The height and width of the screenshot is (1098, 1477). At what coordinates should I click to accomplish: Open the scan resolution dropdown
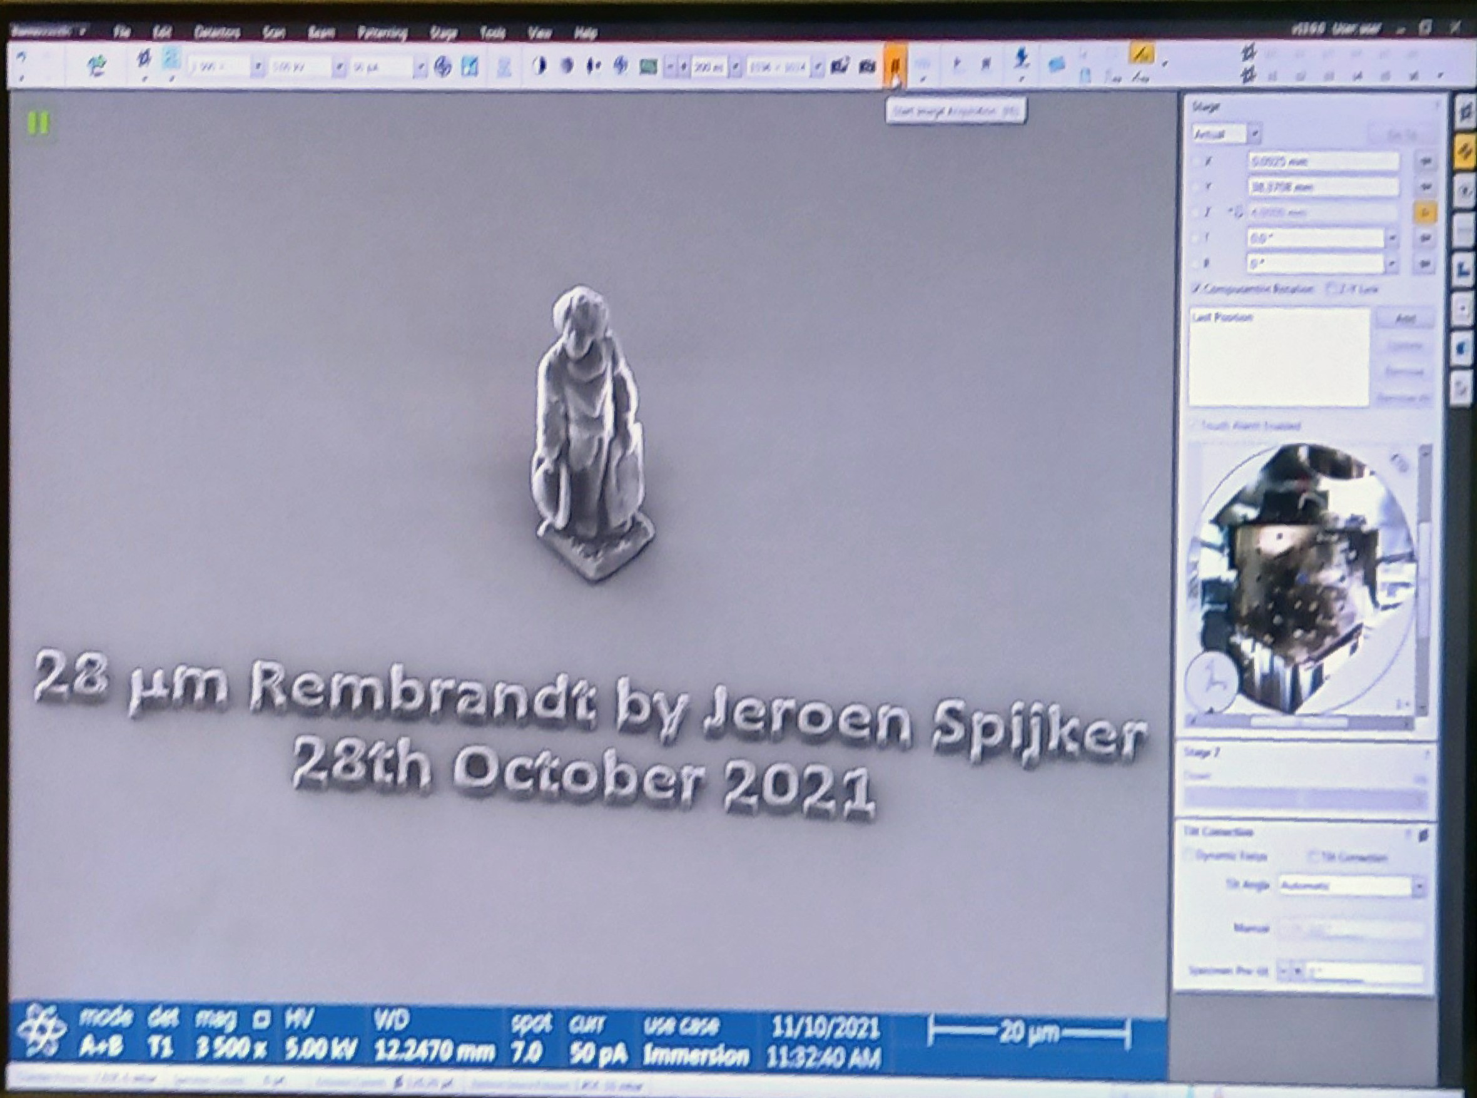click(818, 67)
